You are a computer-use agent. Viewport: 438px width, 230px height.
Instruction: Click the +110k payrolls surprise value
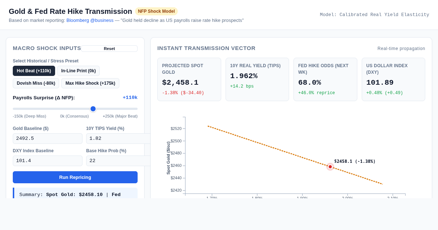click(x=130, y=97)
